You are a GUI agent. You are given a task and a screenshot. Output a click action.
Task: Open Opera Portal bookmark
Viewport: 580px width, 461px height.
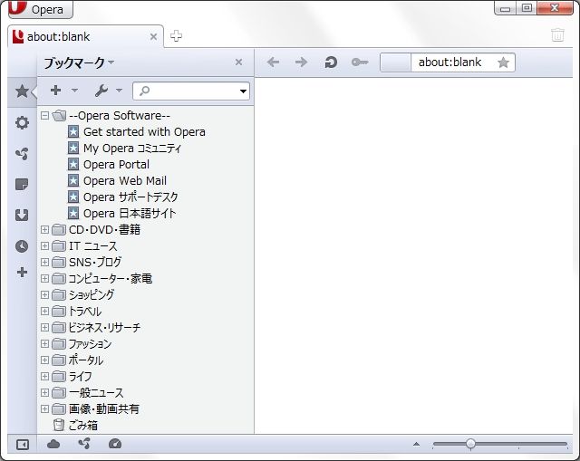(x=116, y=165)
